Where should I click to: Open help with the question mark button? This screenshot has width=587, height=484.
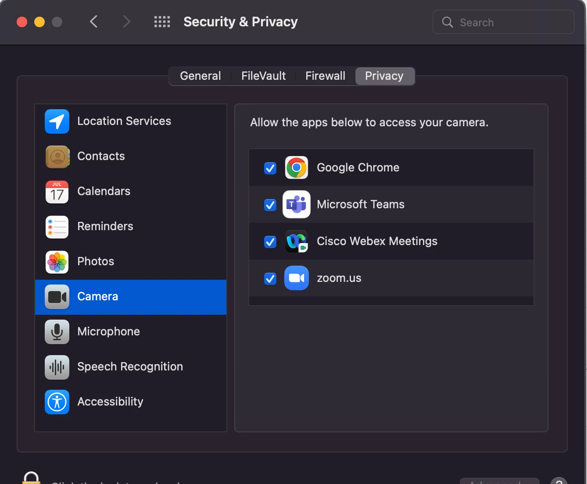point(558,481)
